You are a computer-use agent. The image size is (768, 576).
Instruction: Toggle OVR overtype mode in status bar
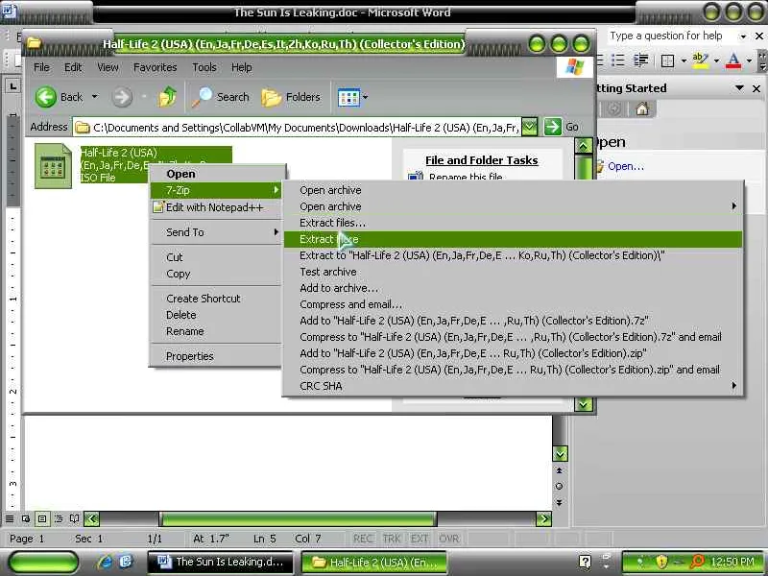448,539
